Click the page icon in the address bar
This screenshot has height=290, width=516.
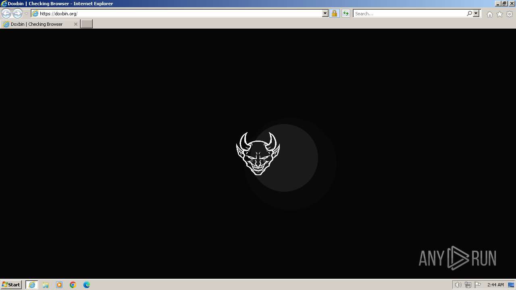tap(35, 13)
